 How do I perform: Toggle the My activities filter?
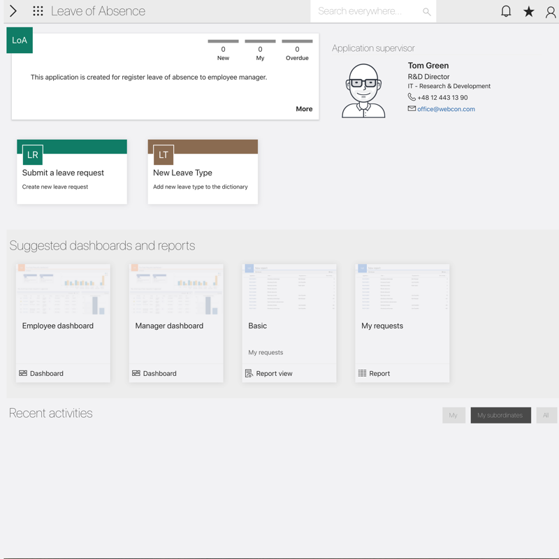point(453,415)
